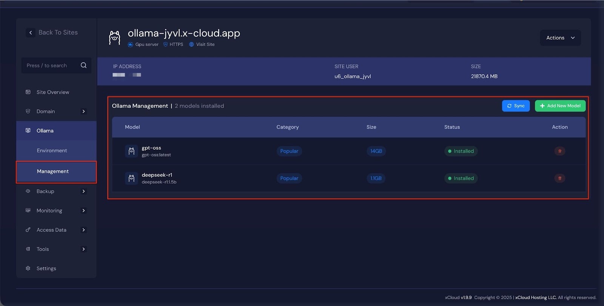Open Settings via the gear icon

[x=28, y=268]
